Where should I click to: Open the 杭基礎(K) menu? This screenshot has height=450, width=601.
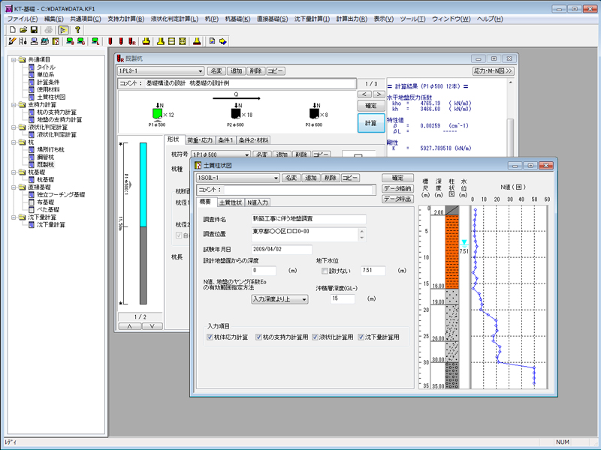click(238, 18)
